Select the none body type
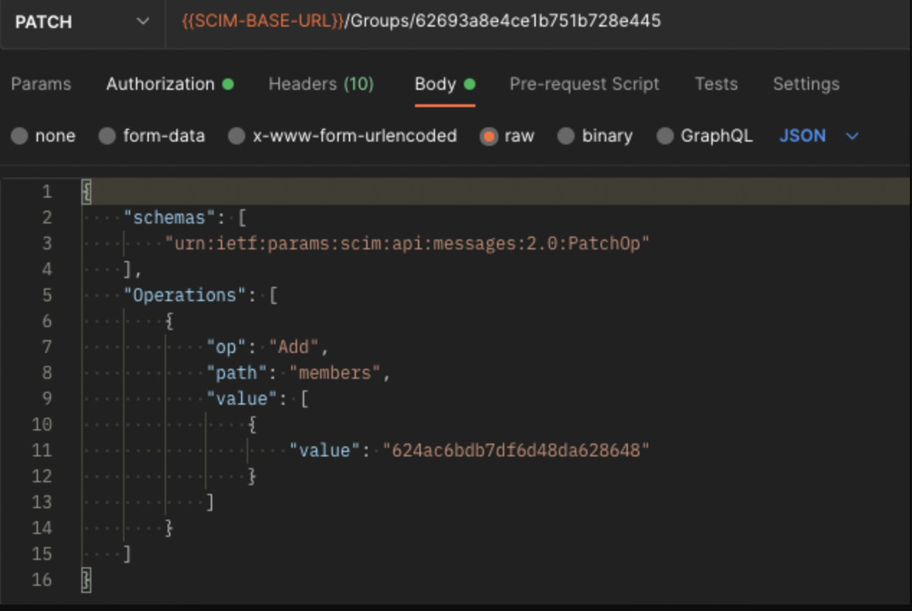 (x=20, y=137)
